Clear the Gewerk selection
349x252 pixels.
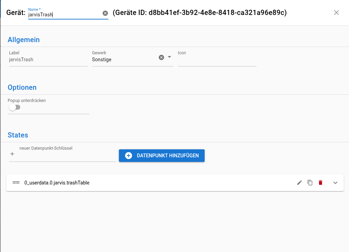coord(161,57)
